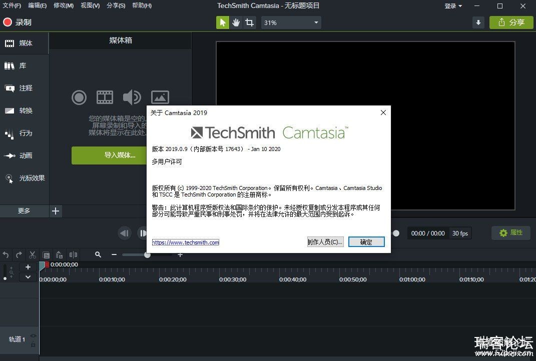536x361 pixels.
Task: Click the timeline zoom out minus
Action: [114, 255]
